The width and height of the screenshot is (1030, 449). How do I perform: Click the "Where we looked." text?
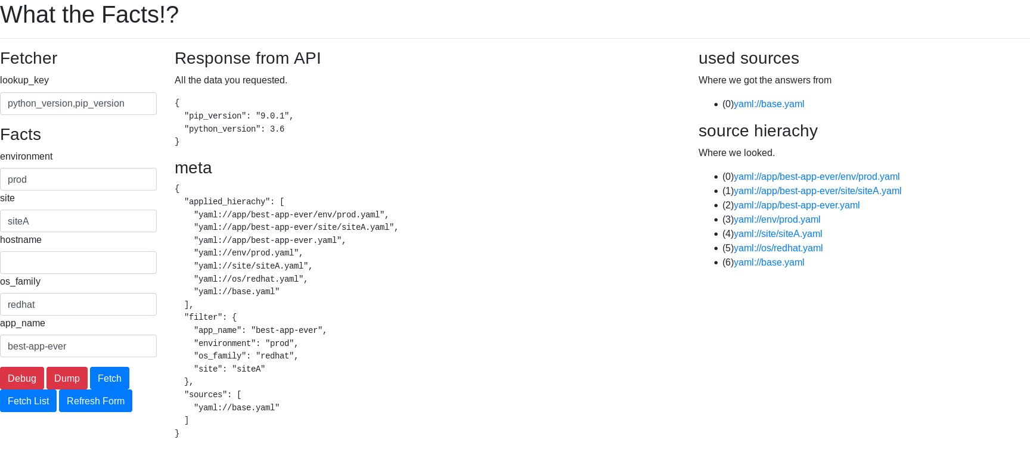point(737,152)
